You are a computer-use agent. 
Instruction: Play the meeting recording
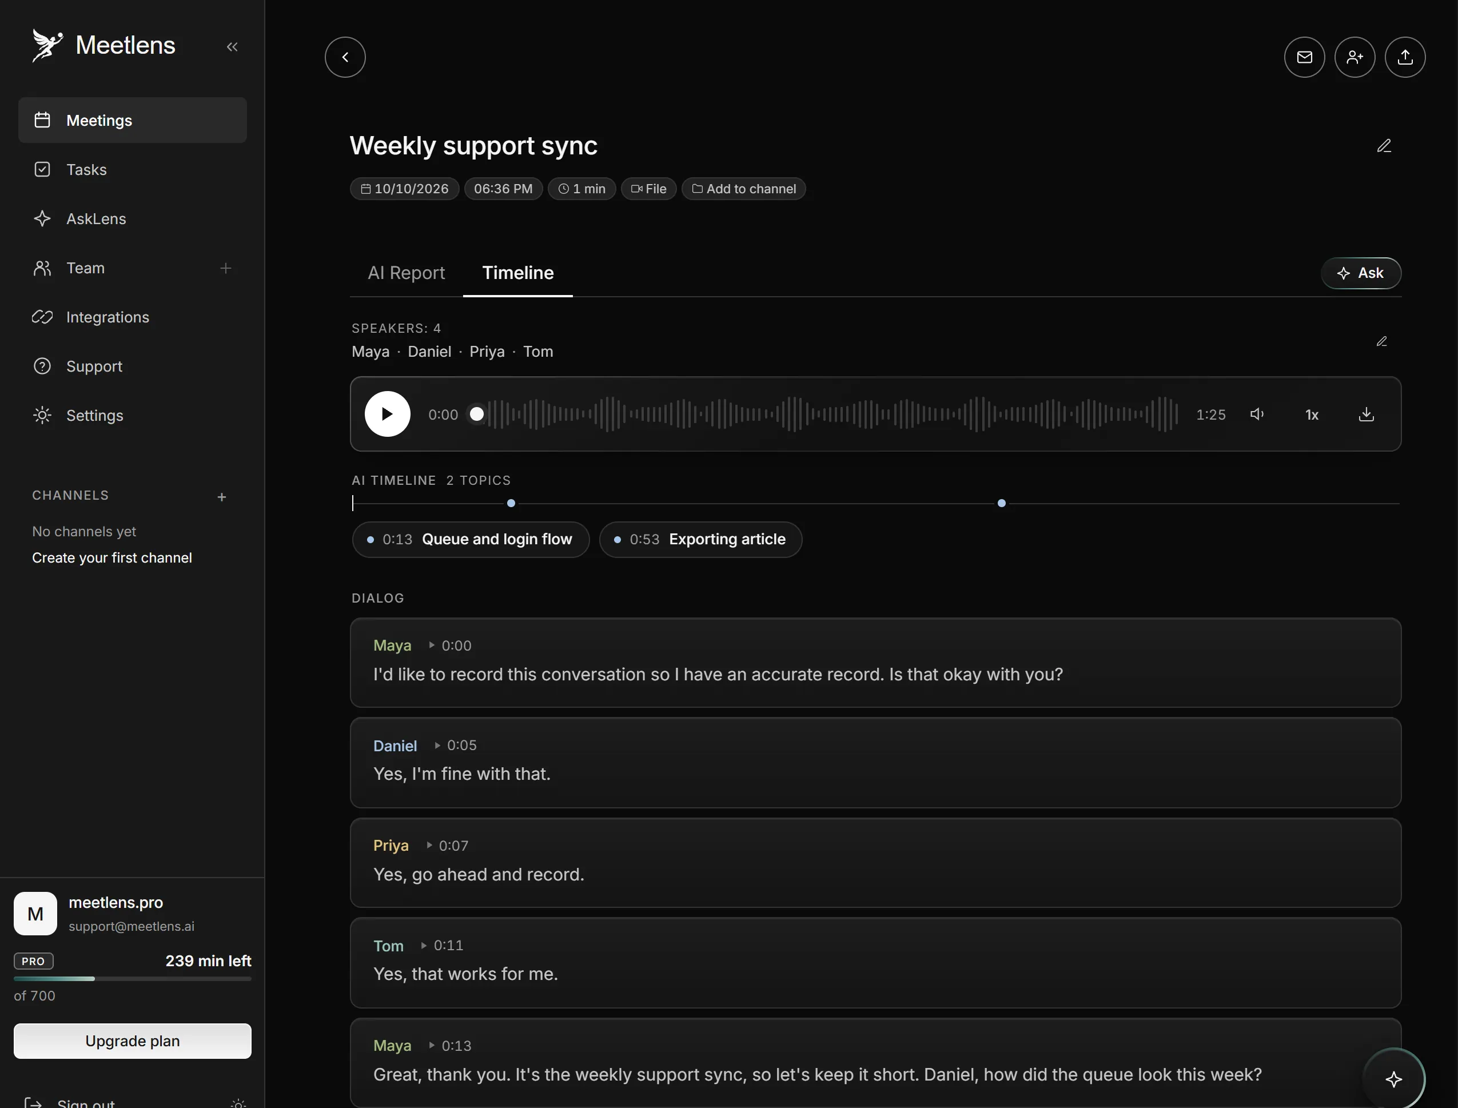[387, 414]
